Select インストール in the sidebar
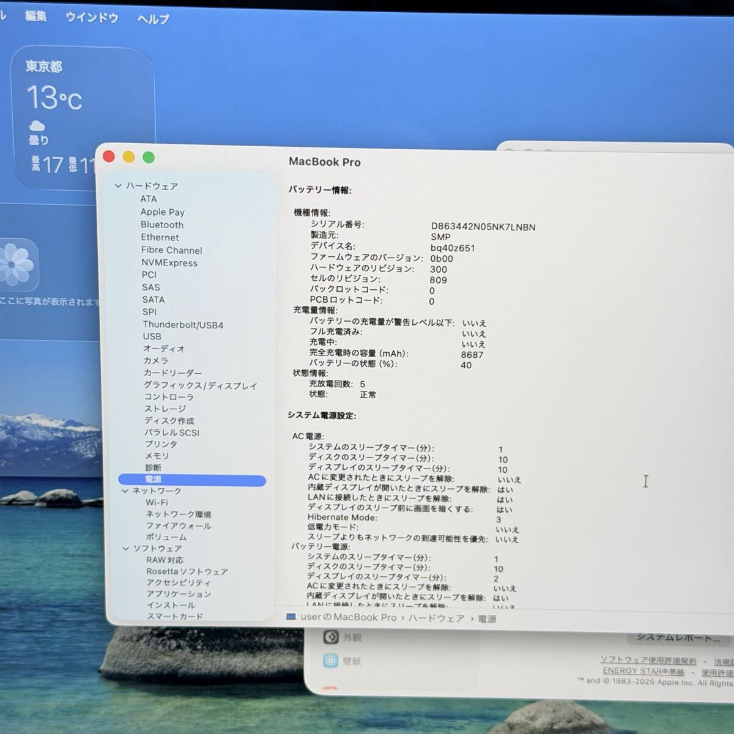This screenshot has width=734, height=734. tap(171, 605)
